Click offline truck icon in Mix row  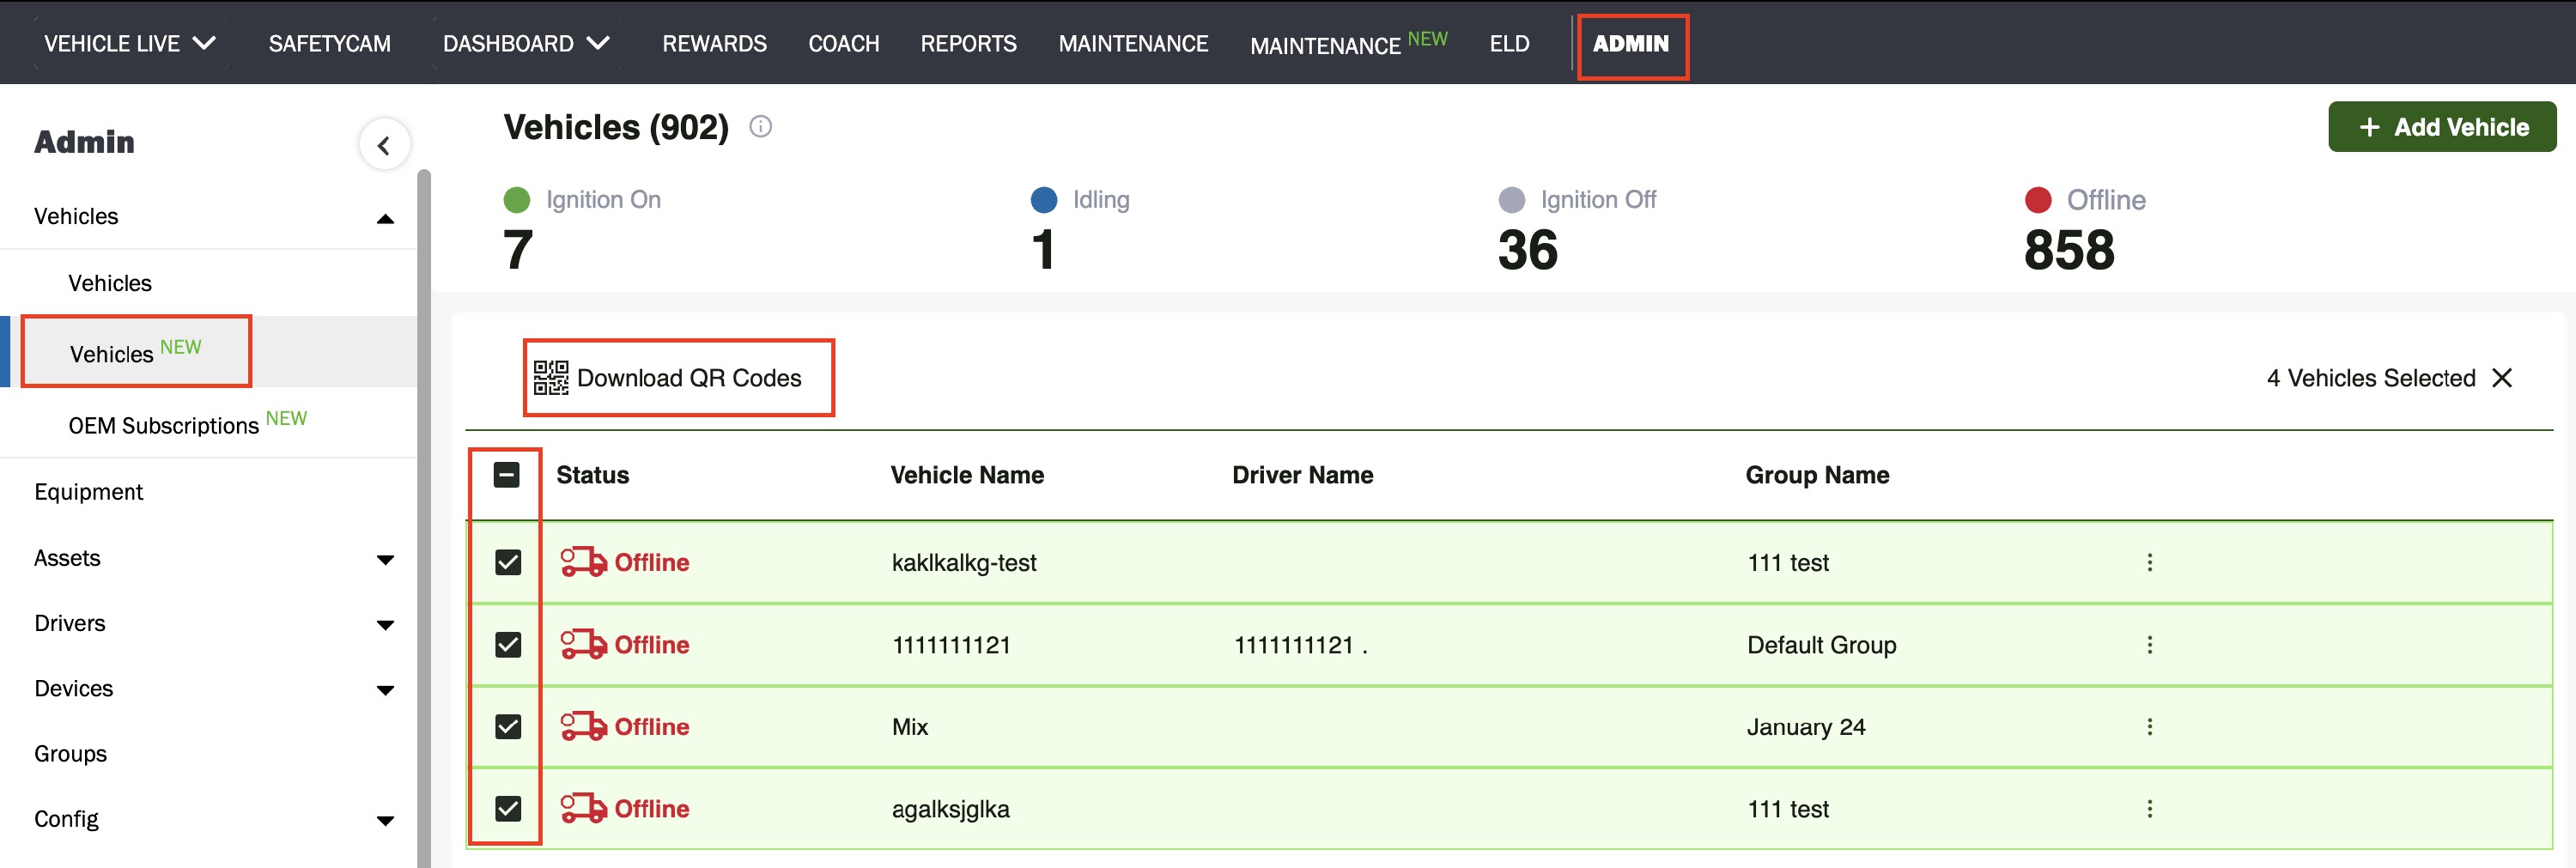click(583, 727)
